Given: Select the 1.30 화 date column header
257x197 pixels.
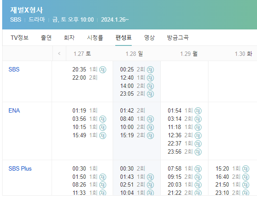Looking at the screenshot, I should (244, 54).
